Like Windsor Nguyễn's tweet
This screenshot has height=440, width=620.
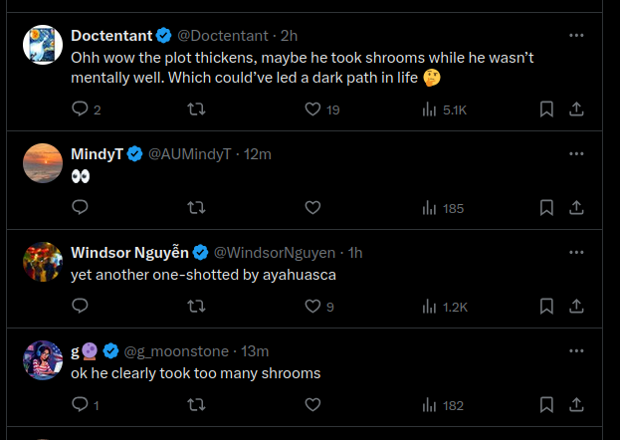pyautogui.click(x=318, y=306)
